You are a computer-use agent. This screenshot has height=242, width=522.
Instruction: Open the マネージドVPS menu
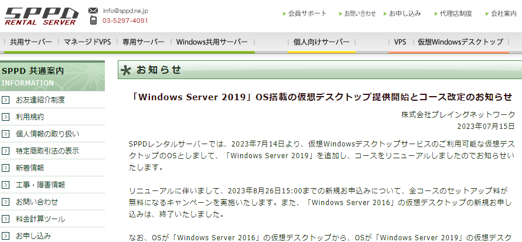click(87, 42)
